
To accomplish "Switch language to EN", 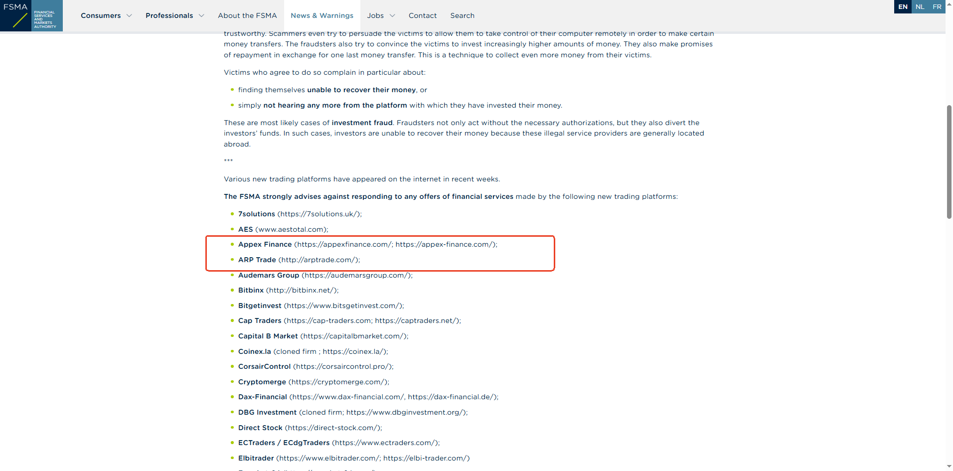I will click(x=903, y=6).
